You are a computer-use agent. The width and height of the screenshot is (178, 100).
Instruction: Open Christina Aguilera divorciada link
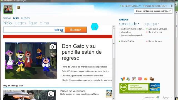tap(82, 76)
